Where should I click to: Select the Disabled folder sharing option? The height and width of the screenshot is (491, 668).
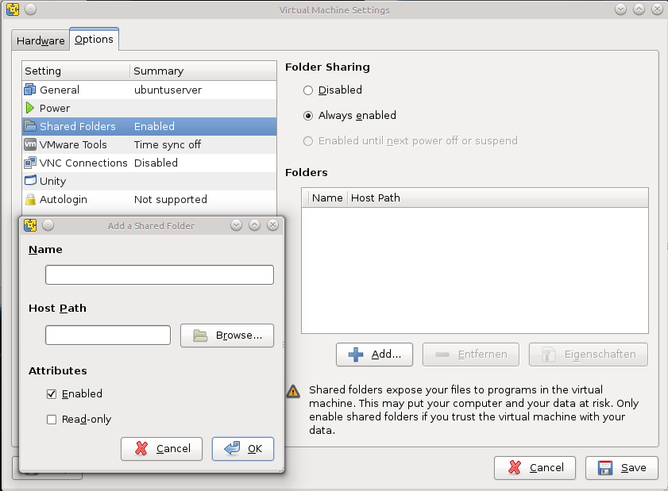[x=308, y=90]
